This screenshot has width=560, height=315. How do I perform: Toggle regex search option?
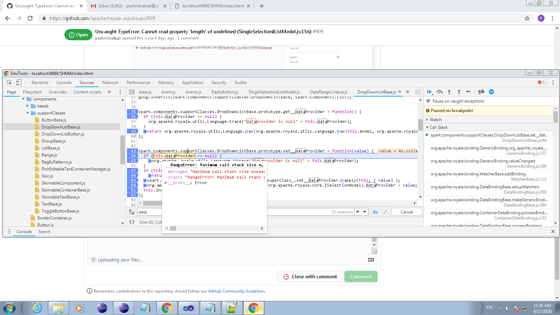(x=385, y=212)
